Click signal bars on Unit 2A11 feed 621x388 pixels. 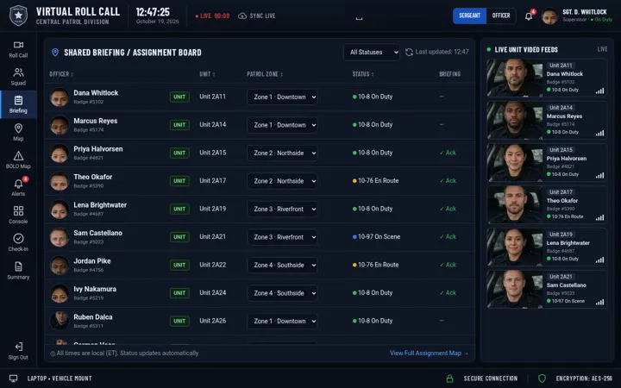[599, 91]
